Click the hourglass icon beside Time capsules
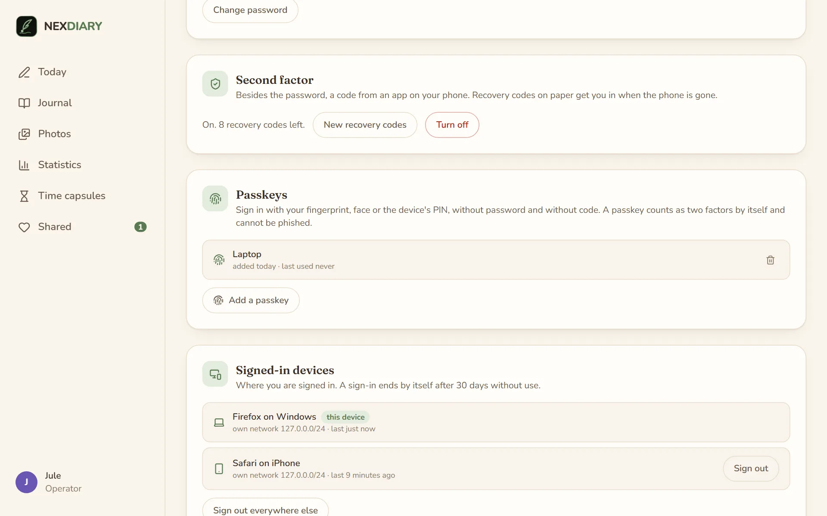This screenshot has height=516, width=827. coord(24,196)
